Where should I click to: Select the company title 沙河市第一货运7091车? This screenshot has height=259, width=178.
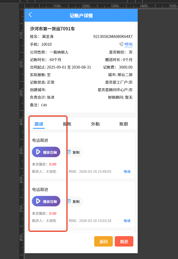point(52,29)
